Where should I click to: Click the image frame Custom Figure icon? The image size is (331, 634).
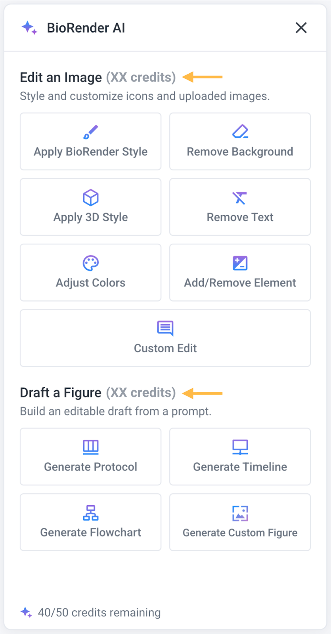coord(240,513)
